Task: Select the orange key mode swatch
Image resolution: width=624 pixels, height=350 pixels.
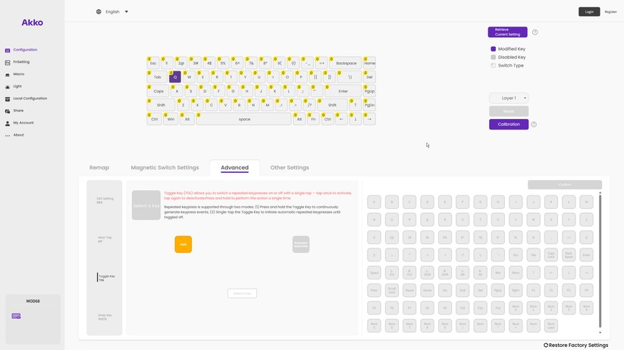Action: tap(183, 244)
